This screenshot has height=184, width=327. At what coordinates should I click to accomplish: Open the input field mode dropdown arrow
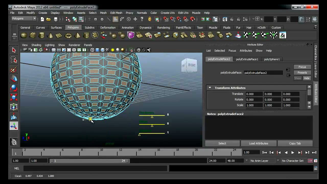click(254, 19)
